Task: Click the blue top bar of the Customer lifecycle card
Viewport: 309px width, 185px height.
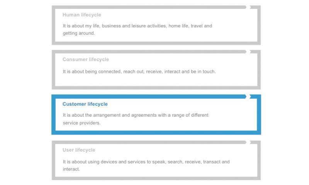Action: tap(149, 96)
